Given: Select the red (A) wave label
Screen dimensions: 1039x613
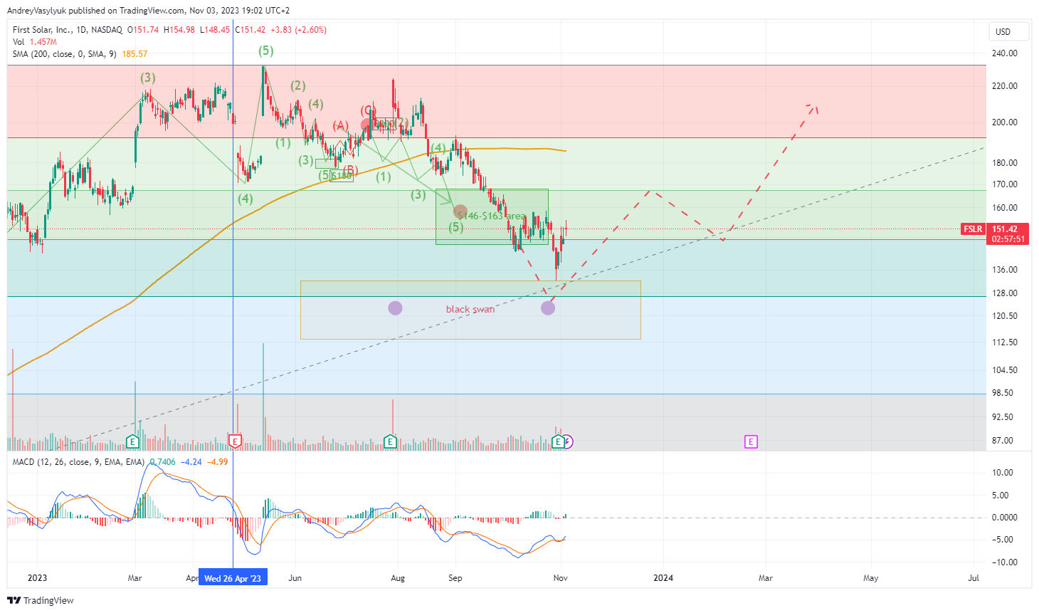Looking at the screenshot, I should click(x=341, y=126).
